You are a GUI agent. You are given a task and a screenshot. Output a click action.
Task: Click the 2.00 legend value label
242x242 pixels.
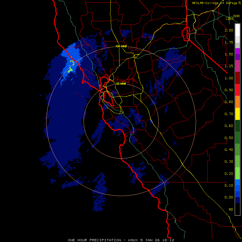tap(229, 30)
